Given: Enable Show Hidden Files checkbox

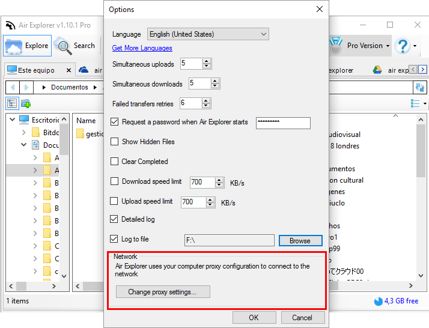Looking at the screenshot, I should pos(114,142).
